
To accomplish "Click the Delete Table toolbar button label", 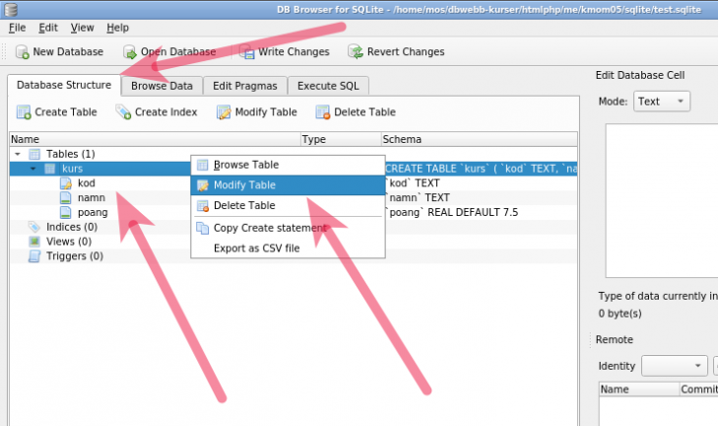I will coord(364,111).
